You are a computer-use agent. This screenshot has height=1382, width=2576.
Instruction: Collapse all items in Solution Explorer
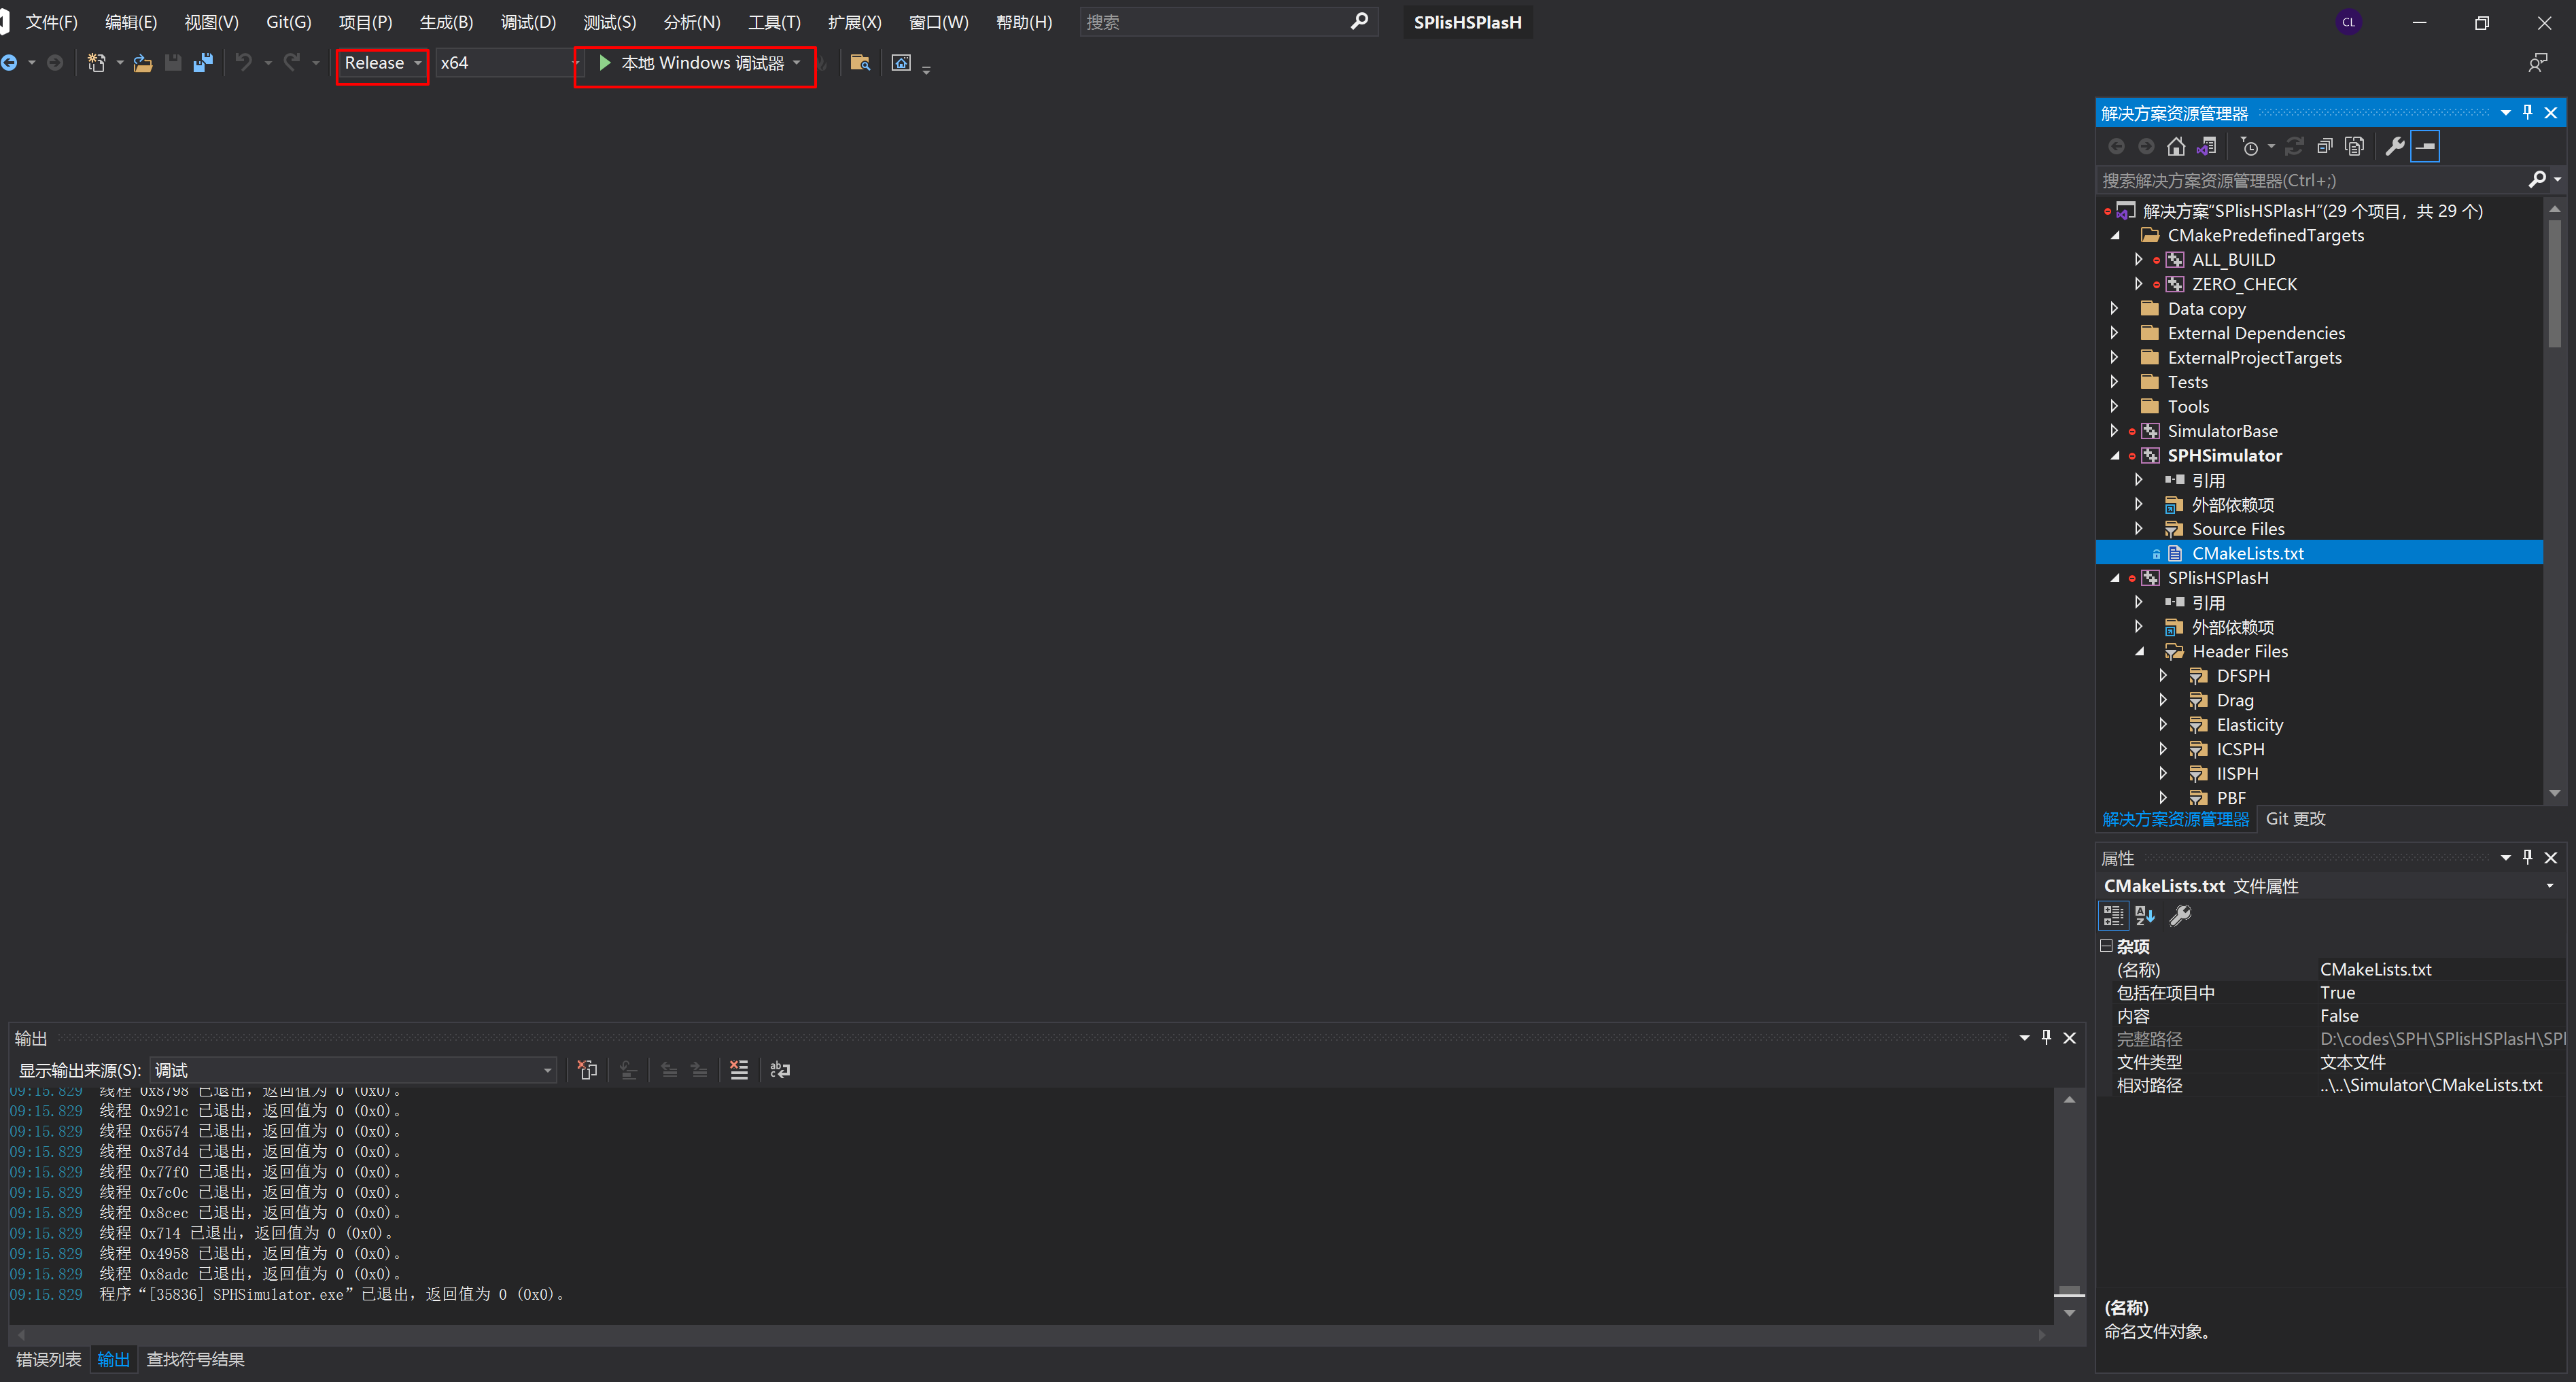(x=2324, y=147)
